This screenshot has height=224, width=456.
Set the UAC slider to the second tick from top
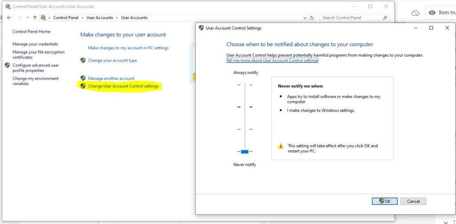click(244, 107)
